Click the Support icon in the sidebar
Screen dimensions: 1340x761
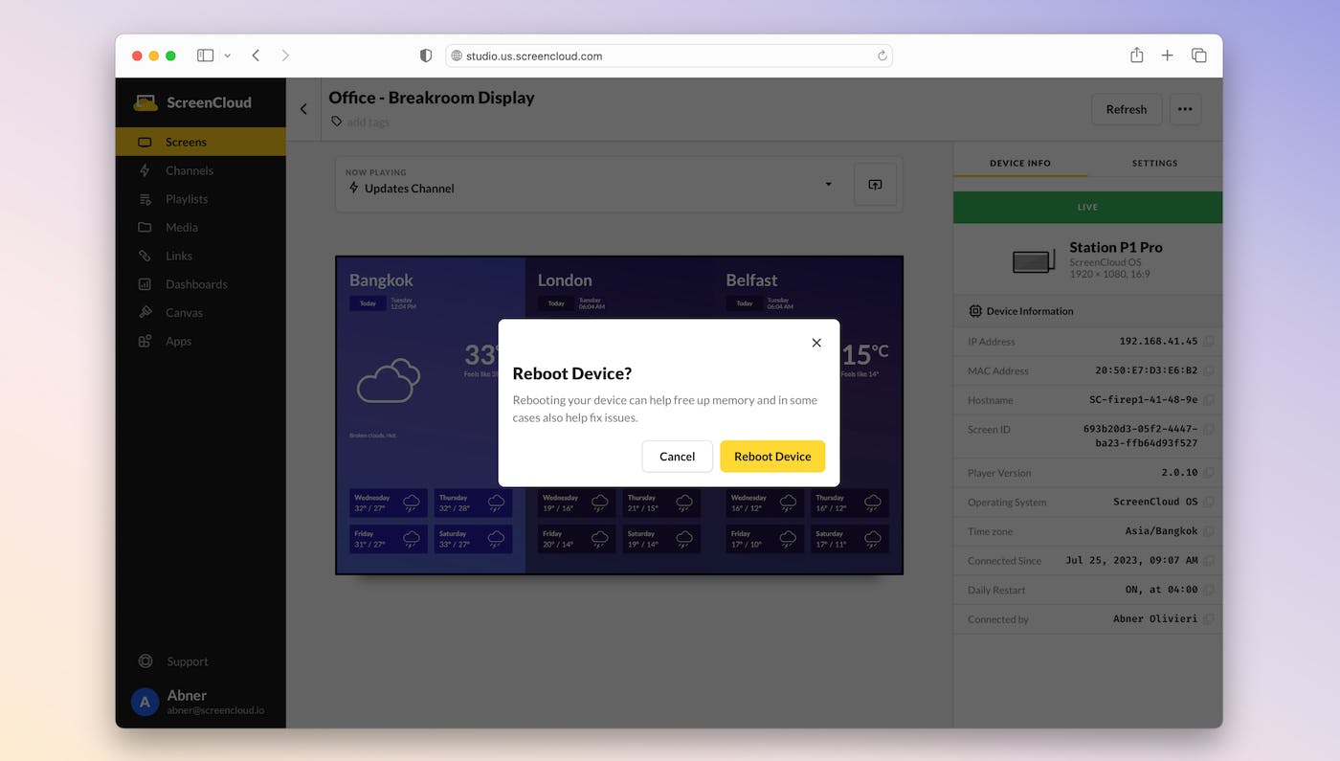click(145, 660)
